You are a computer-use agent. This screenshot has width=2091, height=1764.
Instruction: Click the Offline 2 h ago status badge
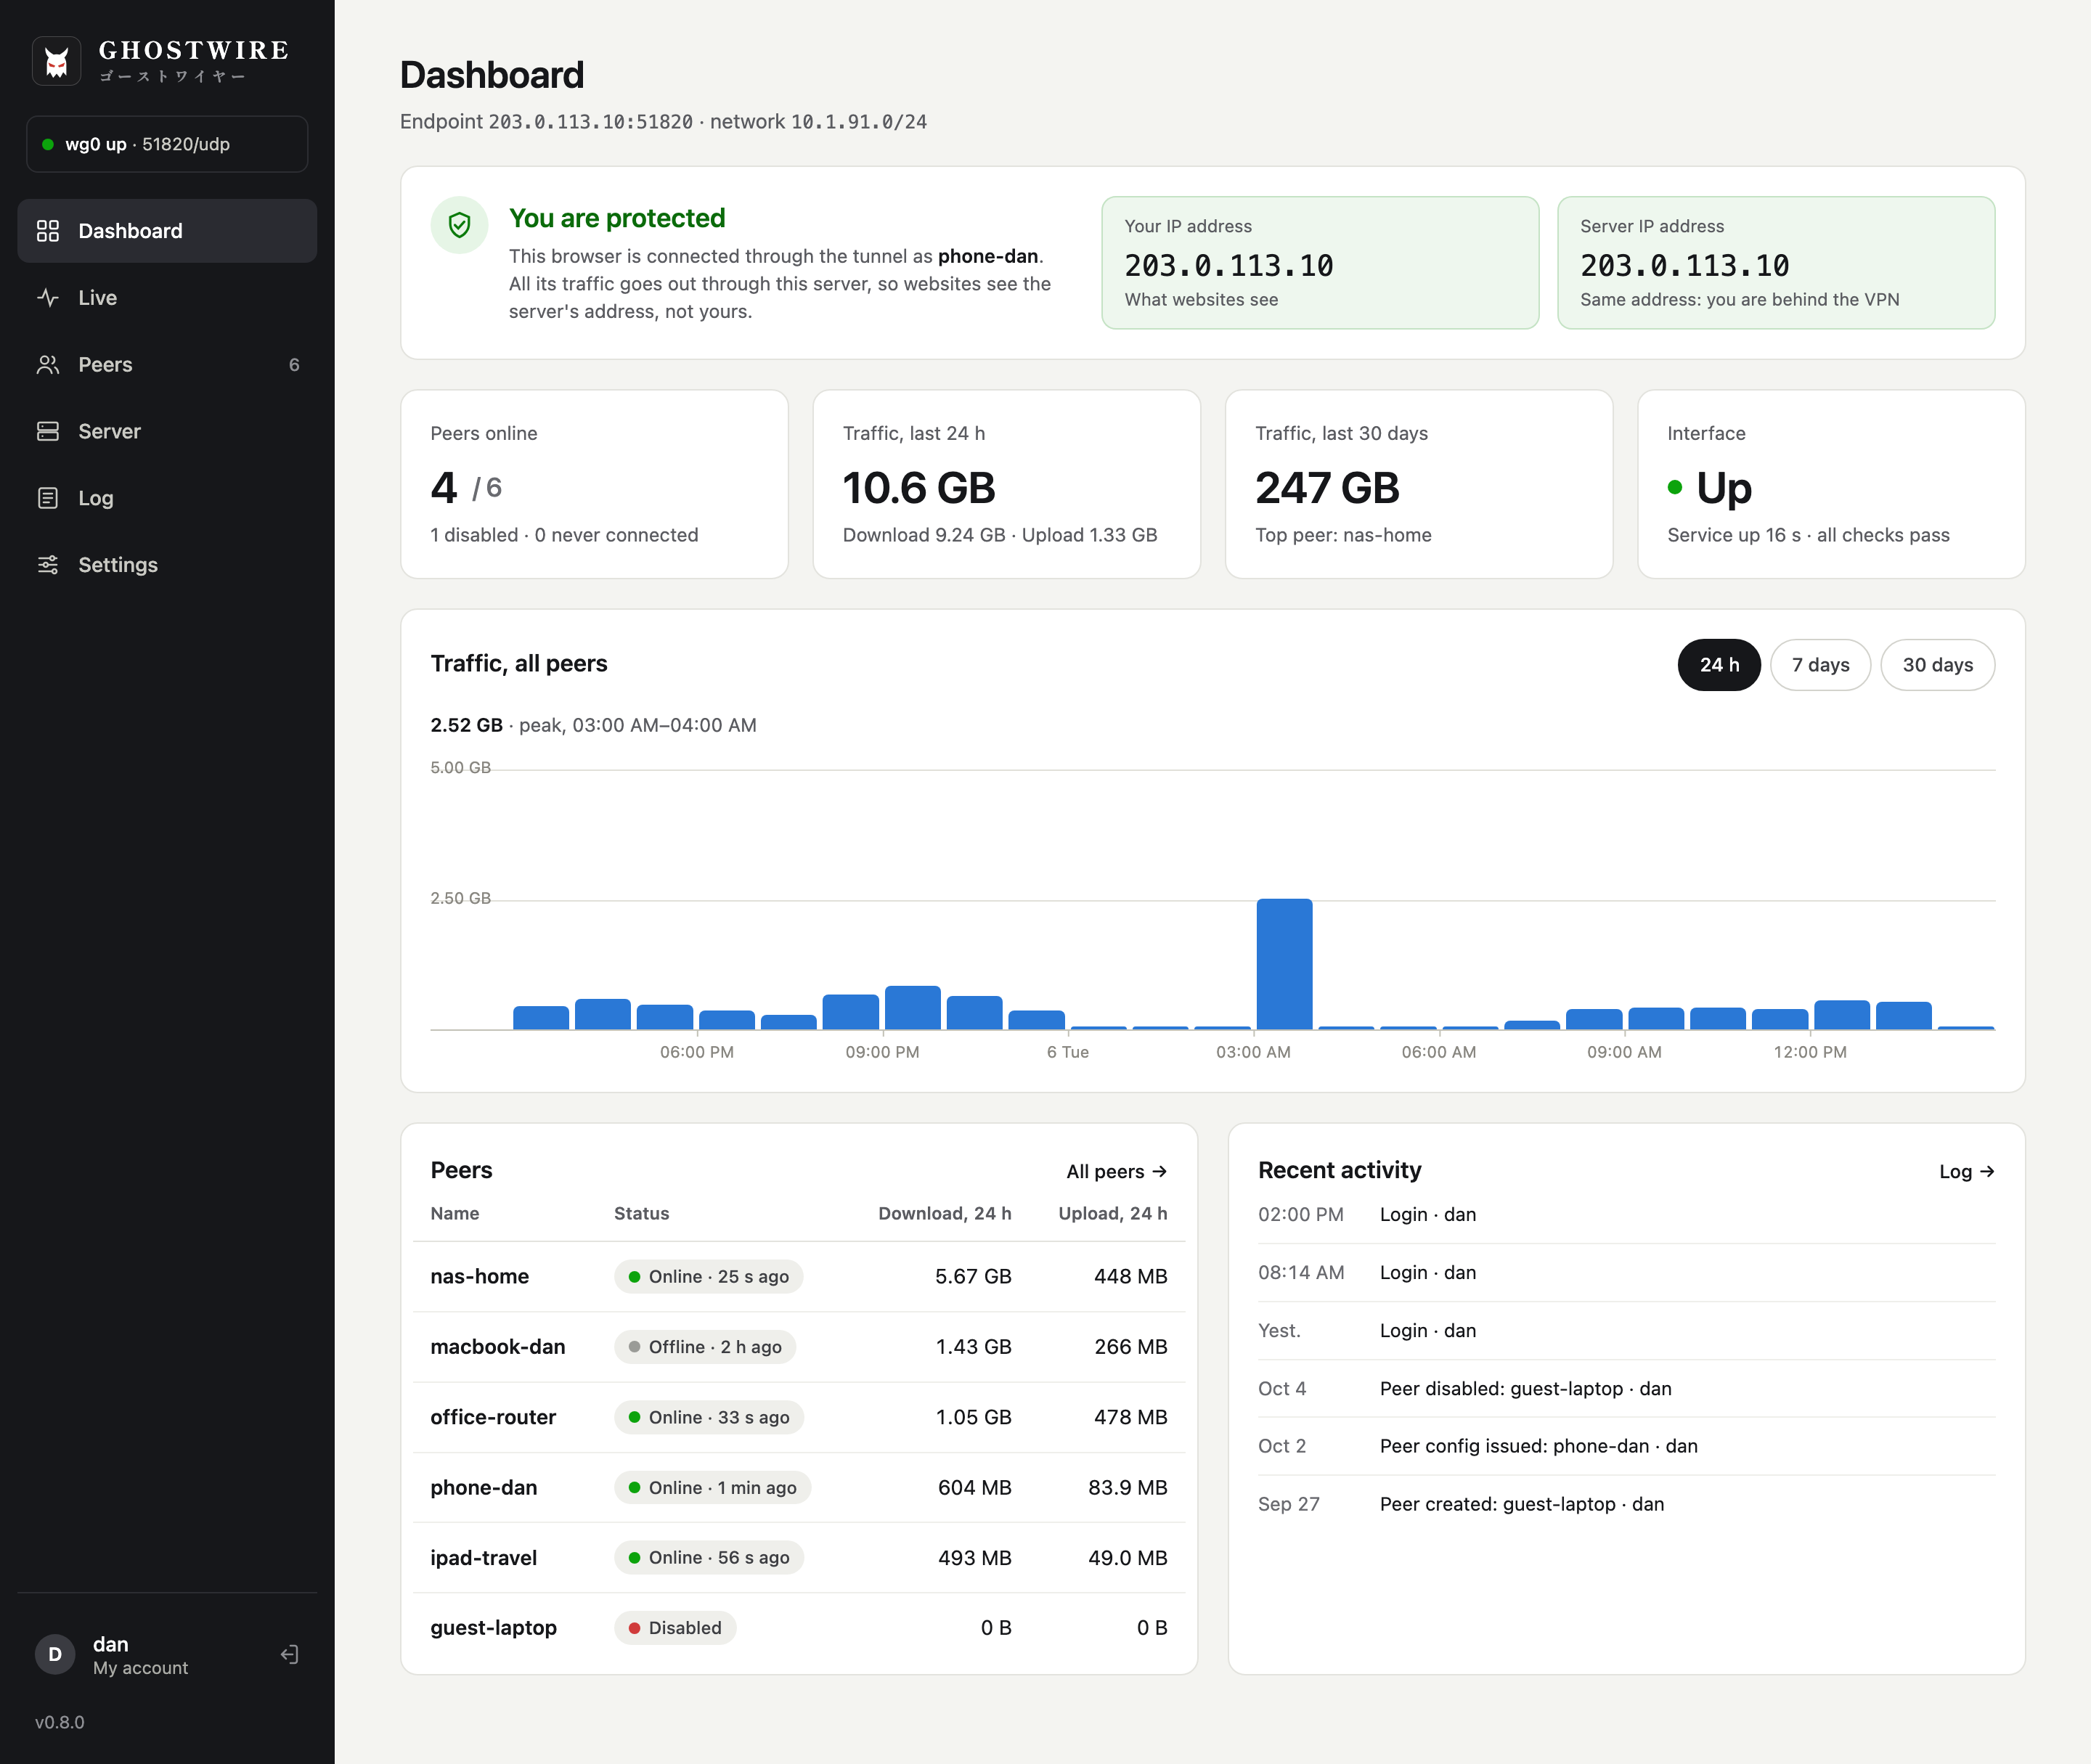pos(705,1347)
